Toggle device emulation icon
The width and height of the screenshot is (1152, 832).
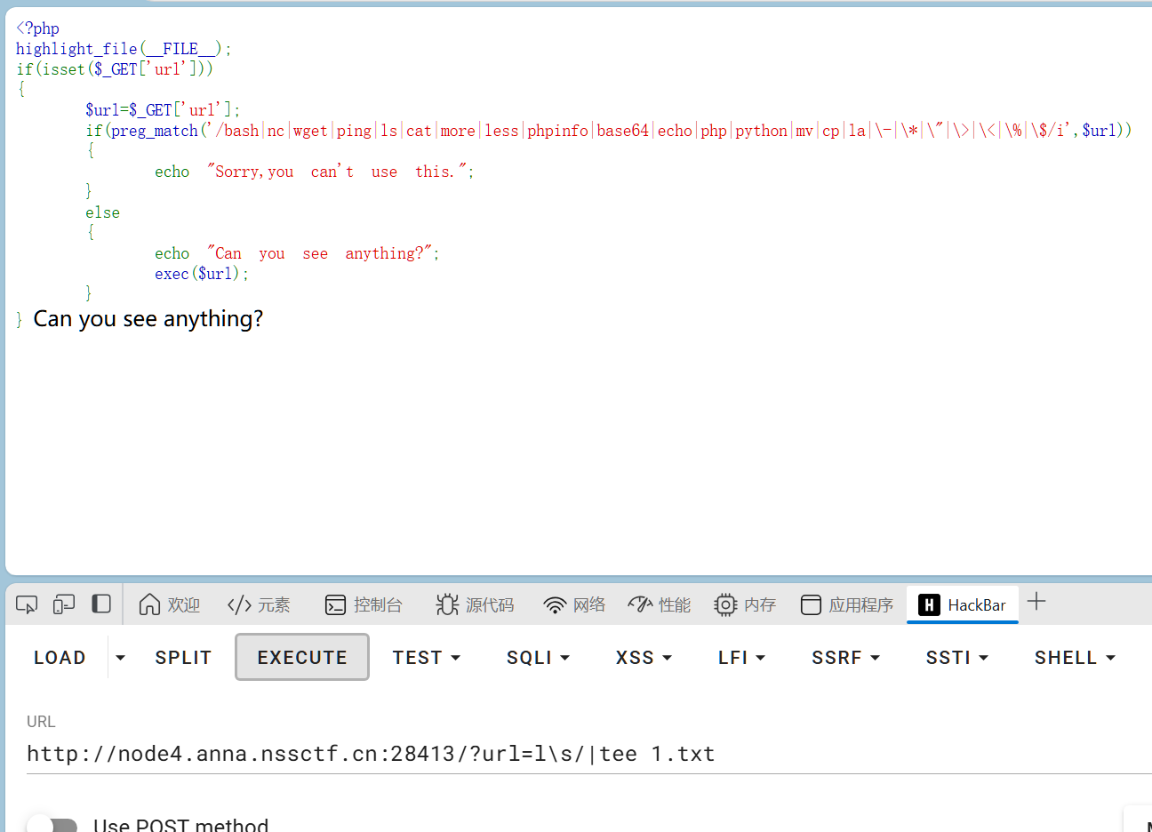pos(64,604)
